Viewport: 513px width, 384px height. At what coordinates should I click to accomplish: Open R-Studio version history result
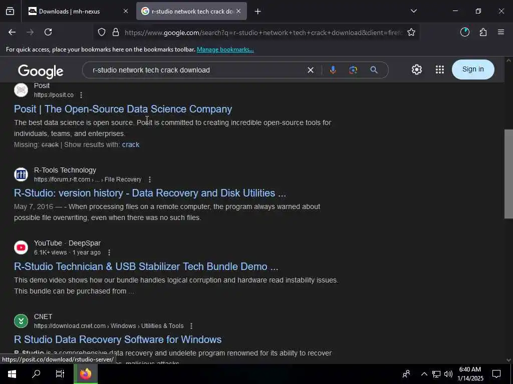(150, 193)
